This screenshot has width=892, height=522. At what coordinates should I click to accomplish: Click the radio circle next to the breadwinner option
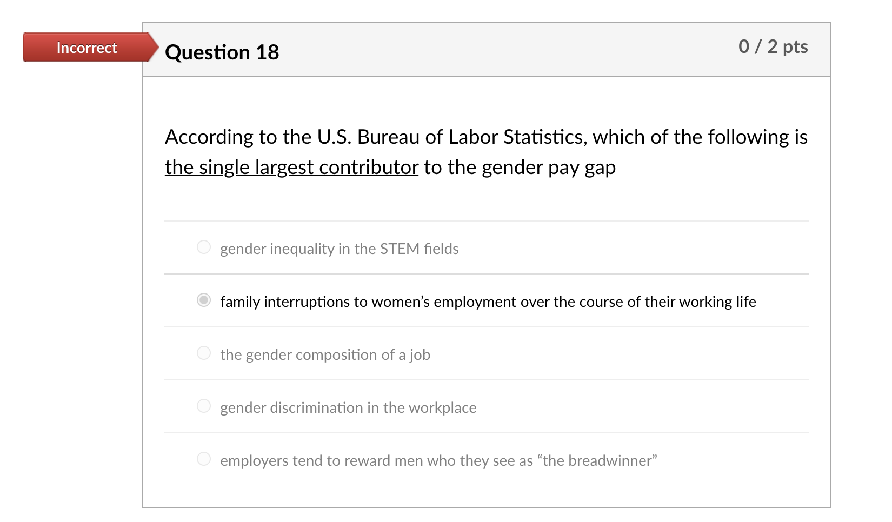204,459
